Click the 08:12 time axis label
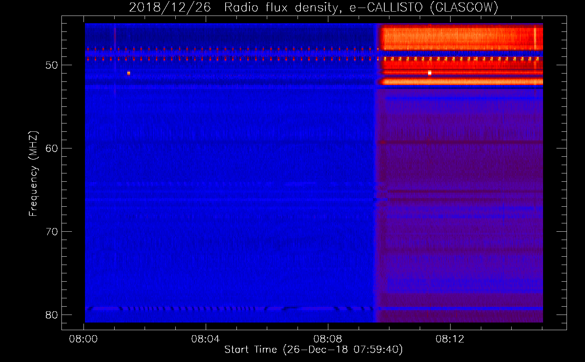 point(450,339)
